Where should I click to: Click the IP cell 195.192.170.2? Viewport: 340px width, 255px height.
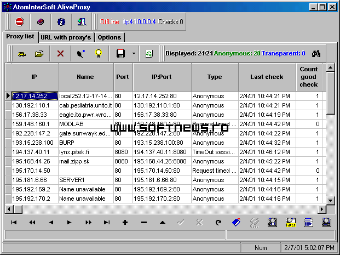(x=34, y=199)
